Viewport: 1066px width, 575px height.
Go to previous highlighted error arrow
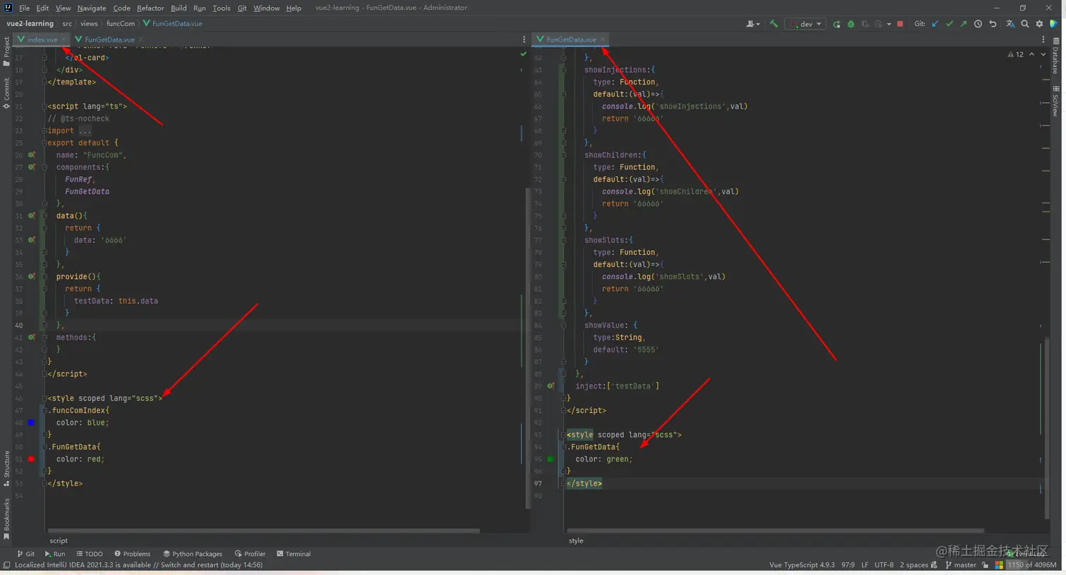coord(1032,54)
